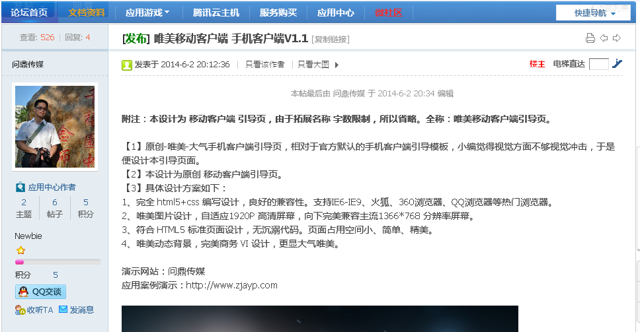
Task: Click the 发消息 link text
Action: (81, 310)
